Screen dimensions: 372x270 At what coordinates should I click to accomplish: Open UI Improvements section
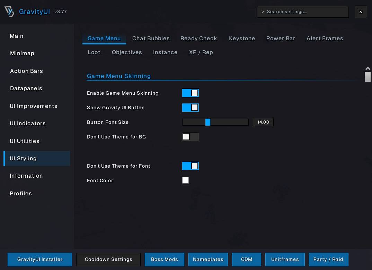[37, 106]
